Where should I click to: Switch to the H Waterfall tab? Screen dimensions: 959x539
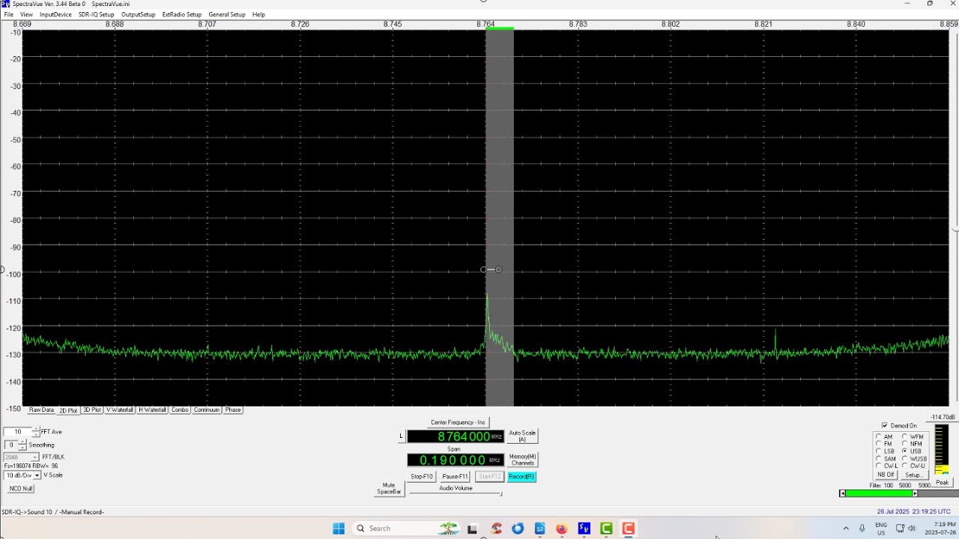click(152, 410)
